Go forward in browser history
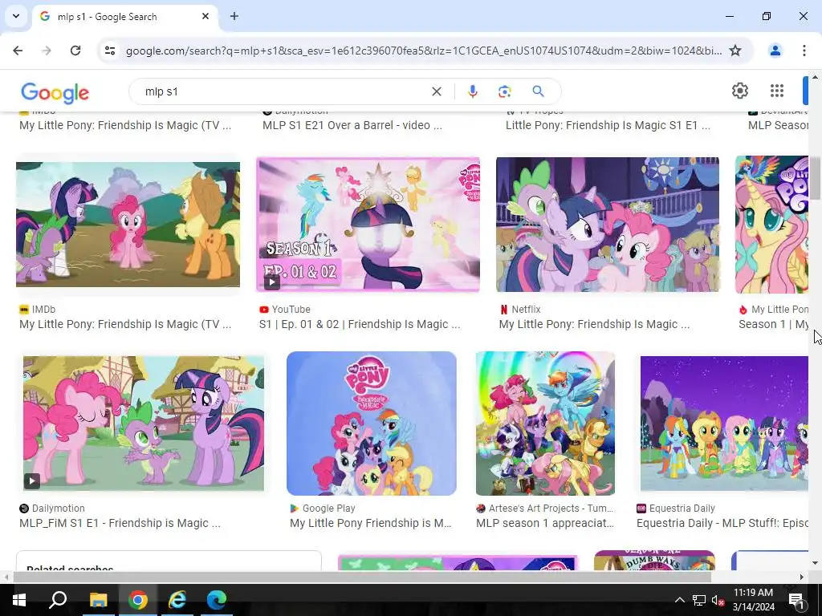 point(47,51)
